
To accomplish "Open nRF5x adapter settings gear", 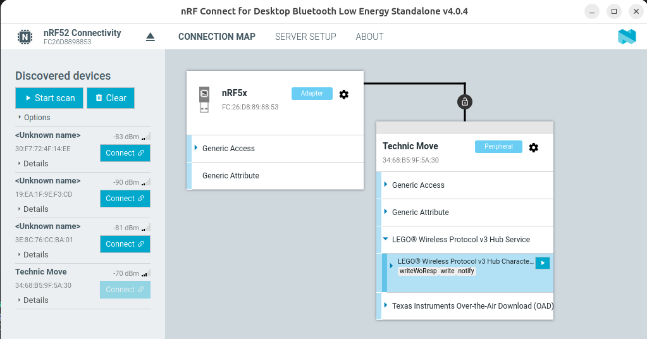I will coord(344,94).
